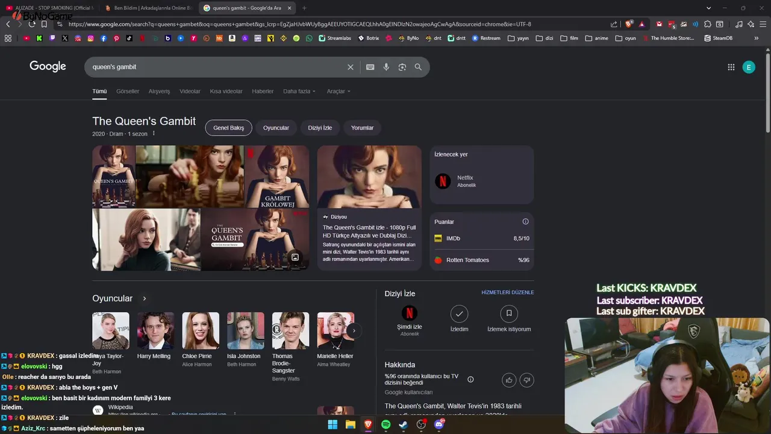Bookmark this page icon in toolbar

point(44,24)
